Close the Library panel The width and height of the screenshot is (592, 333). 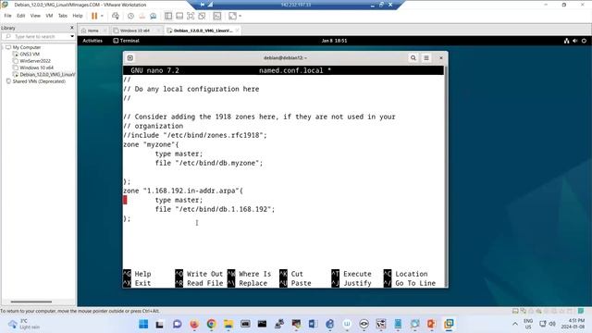point(72,28)
